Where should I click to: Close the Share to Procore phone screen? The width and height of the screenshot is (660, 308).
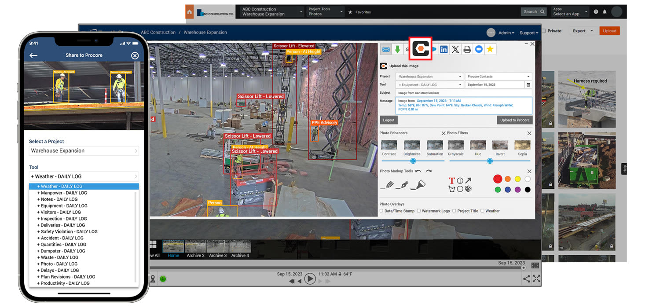click(135, 55)
